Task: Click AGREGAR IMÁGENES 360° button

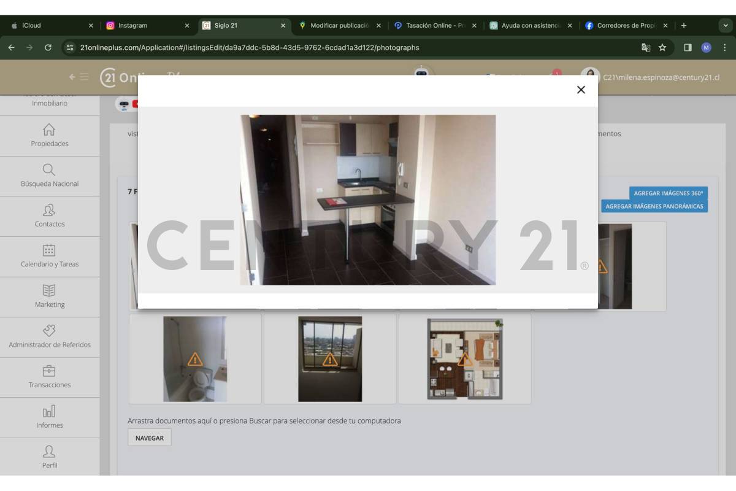Action: [669, 193]
